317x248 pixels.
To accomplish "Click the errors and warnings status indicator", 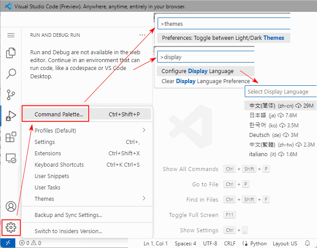I will tap(31, 243).
